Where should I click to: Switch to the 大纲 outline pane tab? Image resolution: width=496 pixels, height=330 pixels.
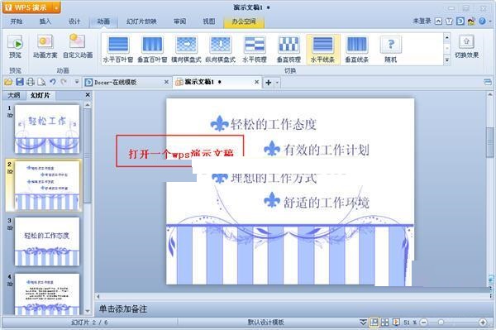pyautogui.click(x=14, y=95)
